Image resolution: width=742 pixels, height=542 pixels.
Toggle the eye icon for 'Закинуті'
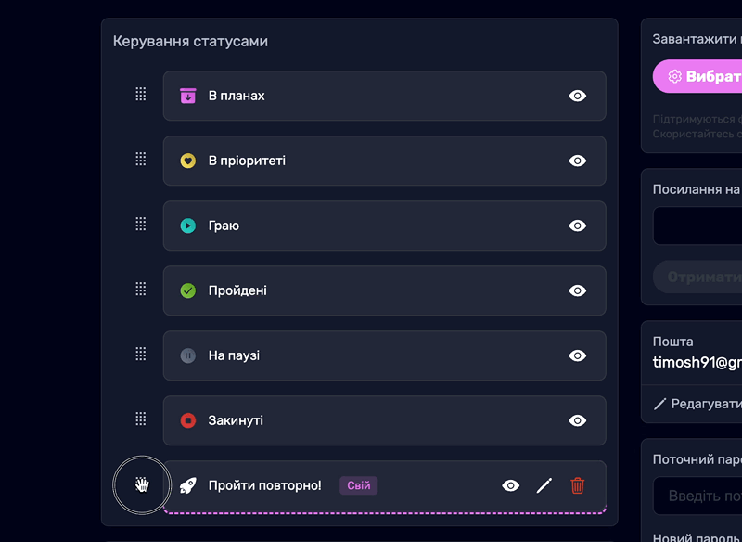(x=577, y=420)
